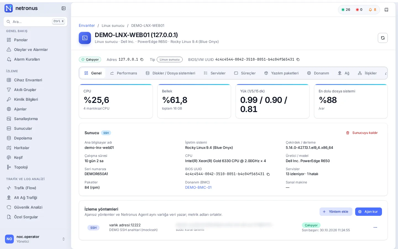Viewport: 398px width, 249px height.
Task: Show the 26 green status count
Action: 346,10
